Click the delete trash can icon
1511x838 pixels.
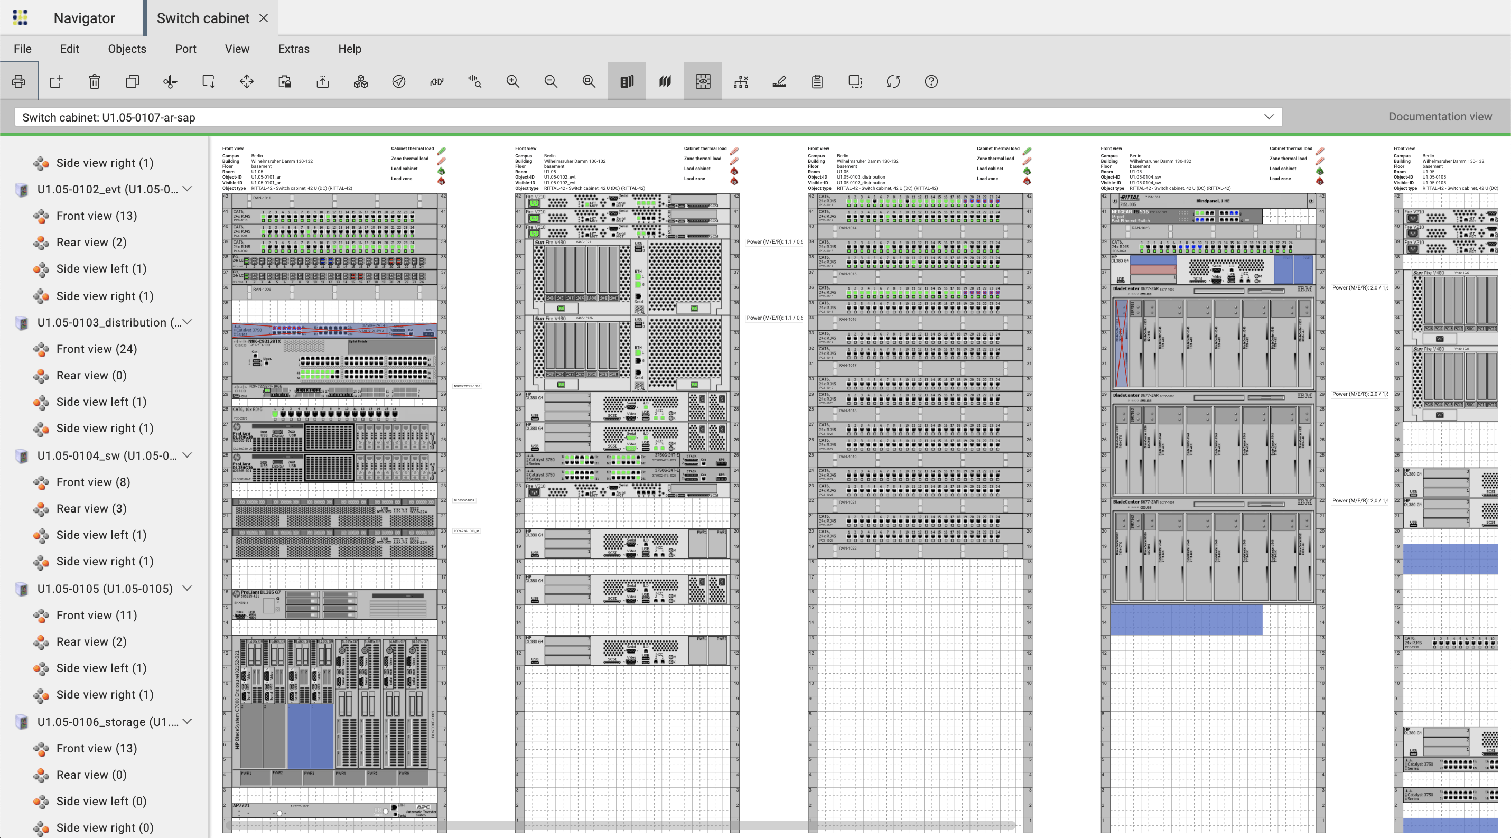(x=95, y=81)
